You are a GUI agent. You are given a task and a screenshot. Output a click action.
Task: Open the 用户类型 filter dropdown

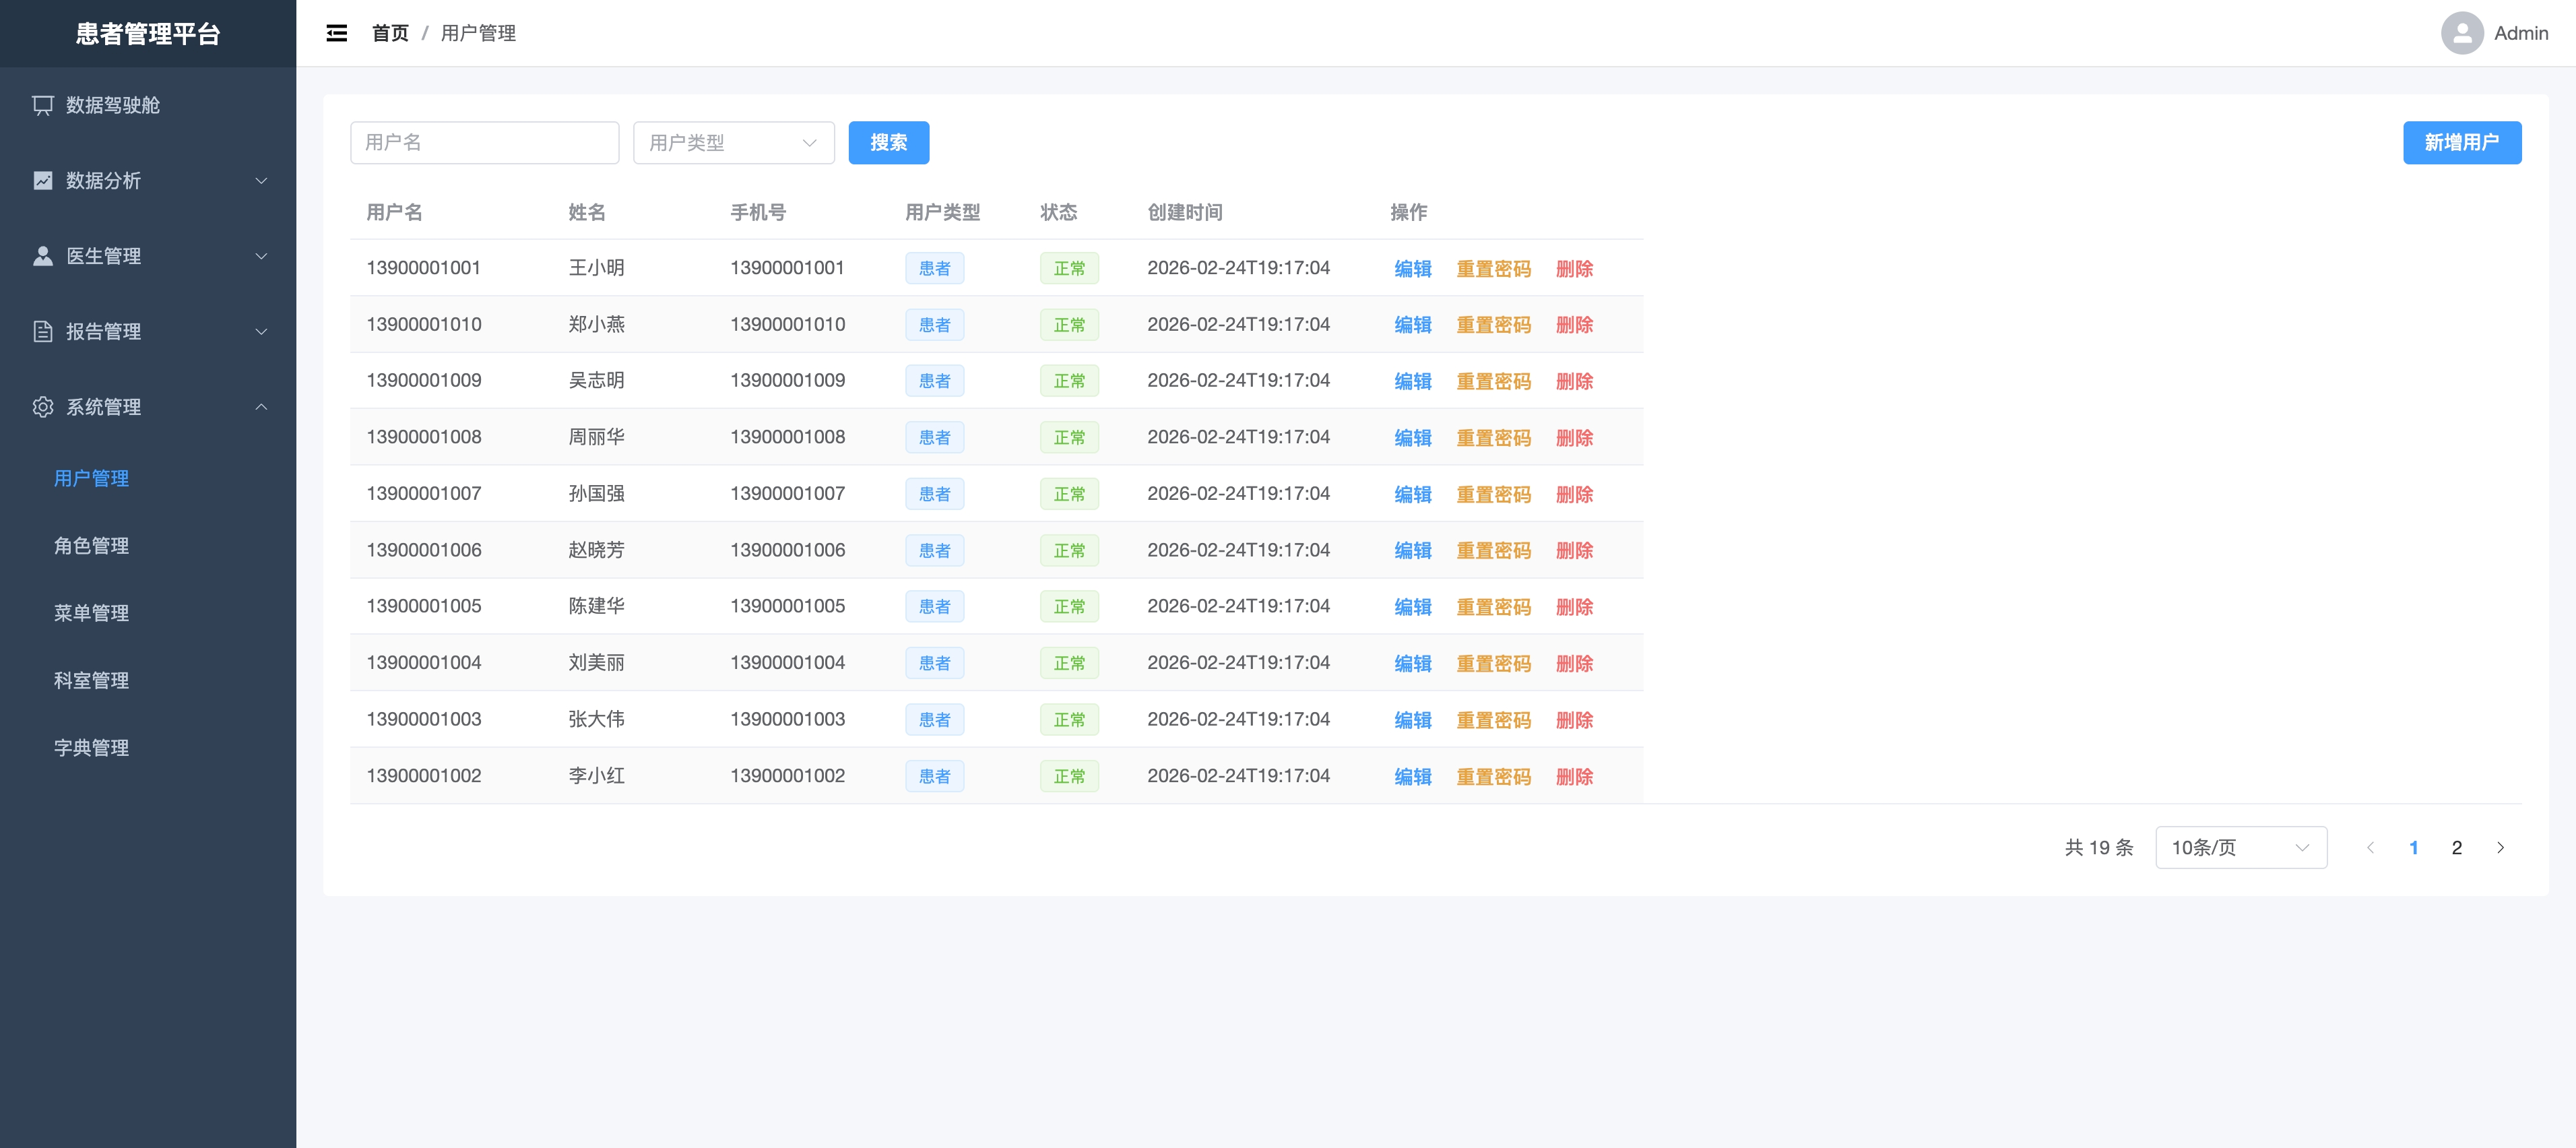[x=733, y=143]
